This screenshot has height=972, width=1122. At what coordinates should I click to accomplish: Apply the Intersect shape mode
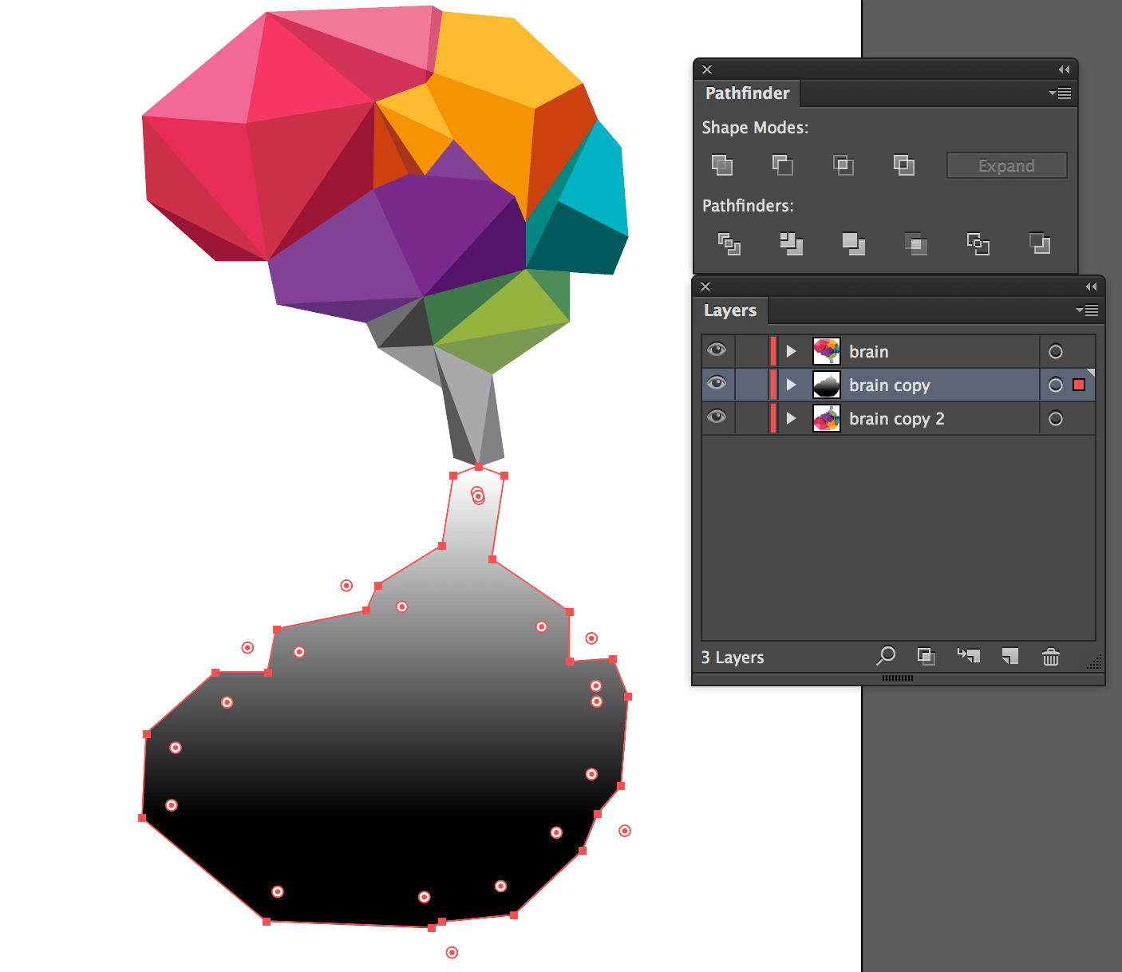(843, 165)
